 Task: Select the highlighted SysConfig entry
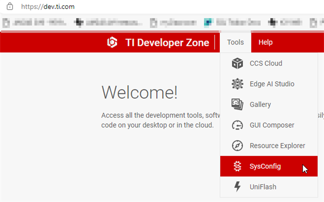click(x=269, y=166)
